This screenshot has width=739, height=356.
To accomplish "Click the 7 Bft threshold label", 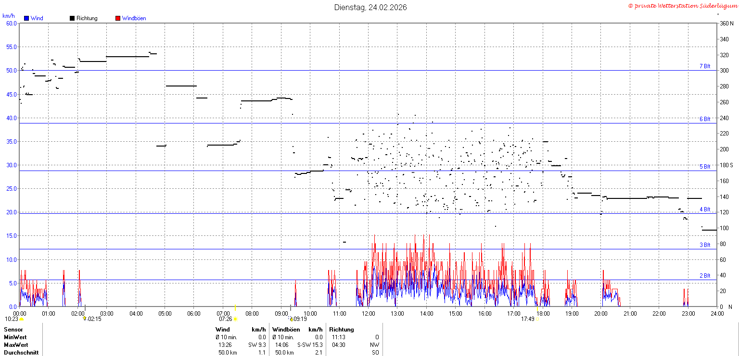I will (x=705, y=66).
